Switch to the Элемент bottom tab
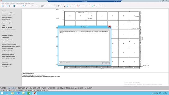 pos(12,88)
